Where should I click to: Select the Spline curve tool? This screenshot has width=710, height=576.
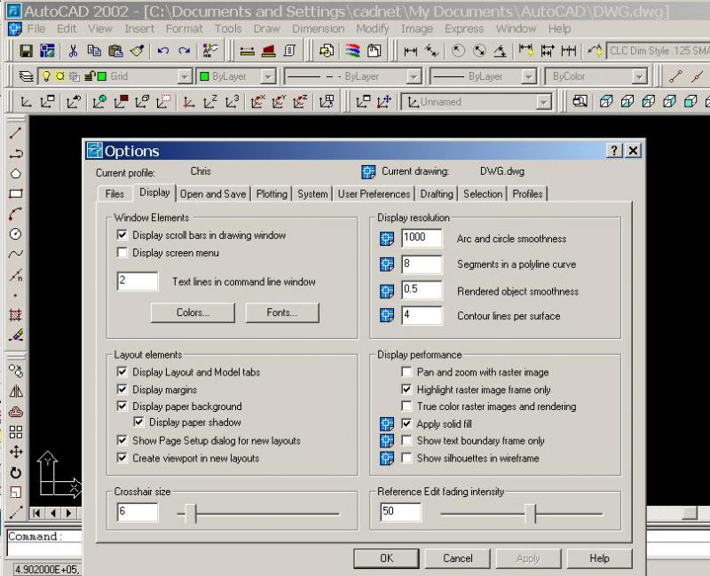coord(16,254)
